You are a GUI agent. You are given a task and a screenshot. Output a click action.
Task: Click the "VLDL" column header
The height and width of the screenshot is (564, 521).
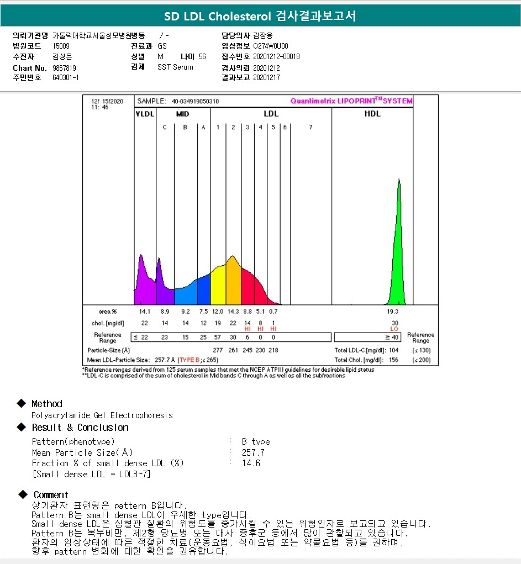pos(145,114)
